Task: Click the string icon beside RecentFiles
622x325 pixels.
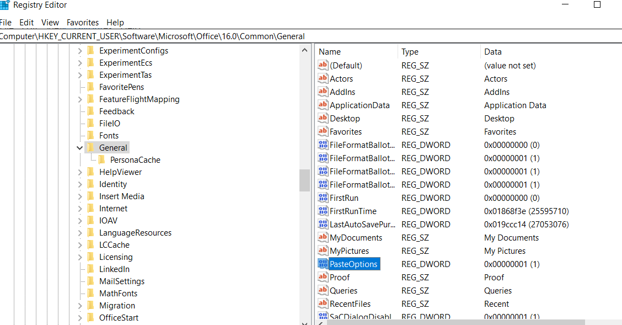Action: [323, 303]
